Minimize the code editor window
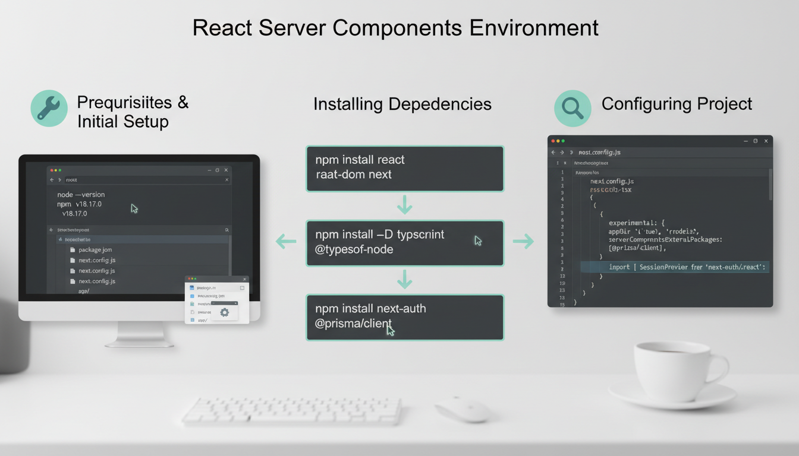The image size is (799, 456). pyautogui.click(x=745, y=141)
